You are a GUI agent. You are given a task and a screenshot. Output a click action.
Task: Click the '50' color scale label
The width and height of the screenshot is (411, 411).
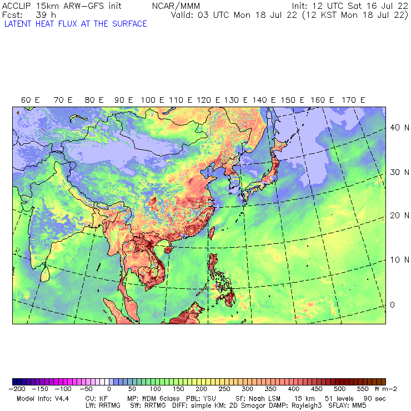tap(132, 389)
